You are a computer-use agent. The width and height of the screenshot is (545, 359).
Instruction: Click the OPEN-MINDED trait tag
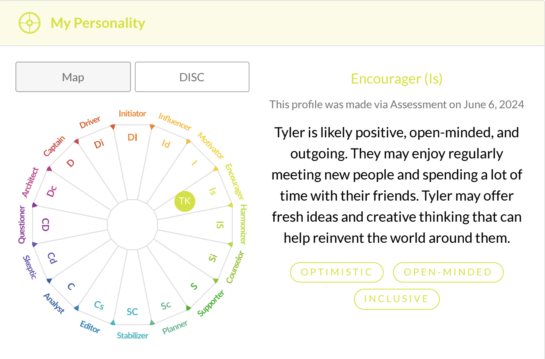point(448,272)
